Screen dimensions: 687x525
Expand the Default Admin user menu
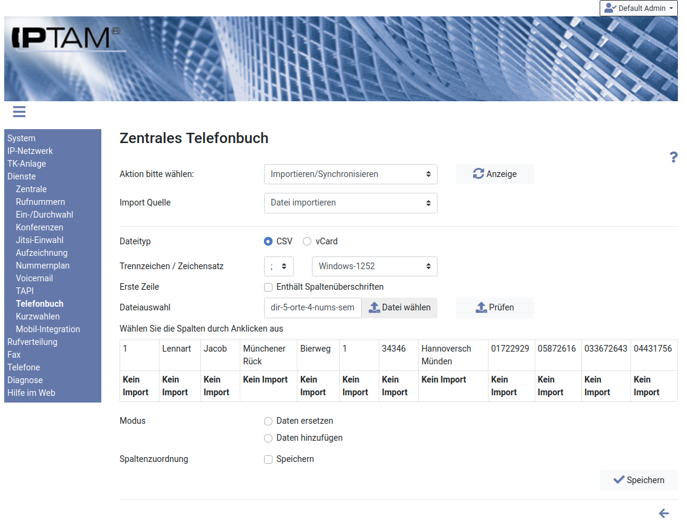pos(638,8)
